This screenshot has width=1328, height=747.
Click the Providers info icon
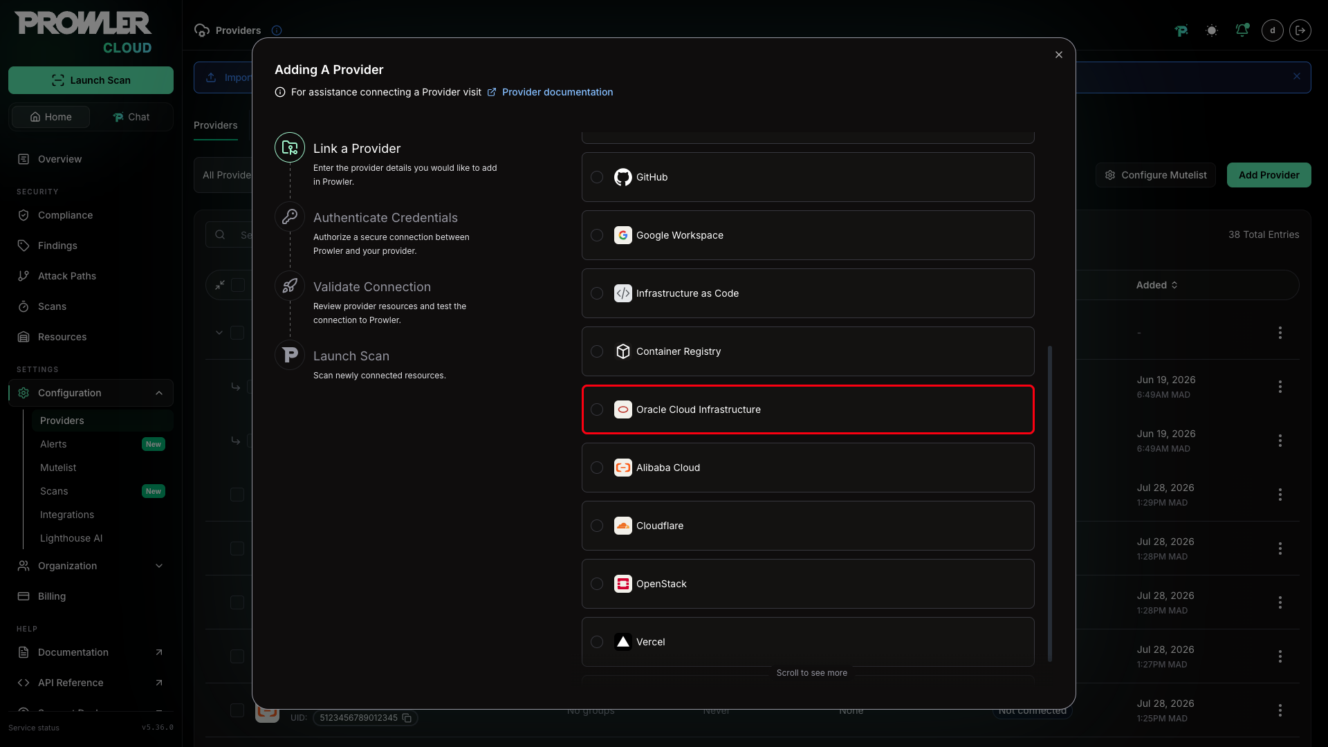(277, 30)
